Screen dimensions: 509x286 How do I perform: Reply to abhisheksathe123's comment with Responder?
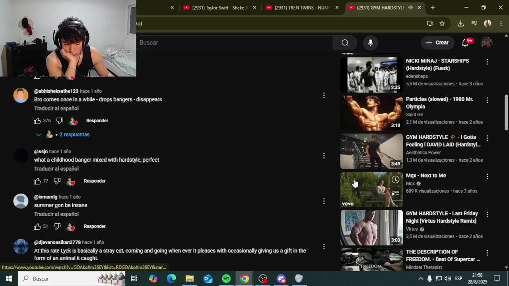click(x=97, y=121)
